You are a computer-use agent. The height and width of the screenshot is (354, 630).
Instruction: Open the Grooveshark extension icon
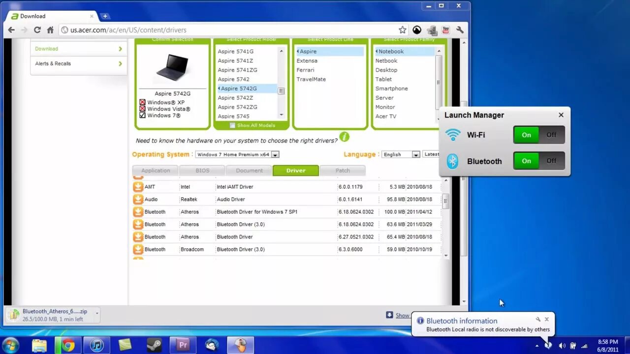click(x=417, y=30)
